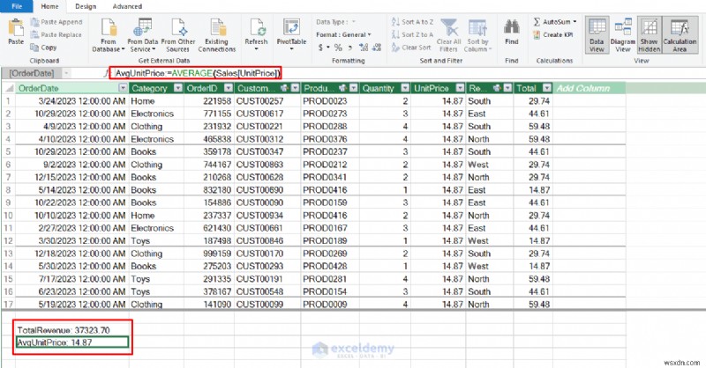The image size is (706, 368).
Task: Open UnitPrice column filter dropdown
Action: click(460, 88)
